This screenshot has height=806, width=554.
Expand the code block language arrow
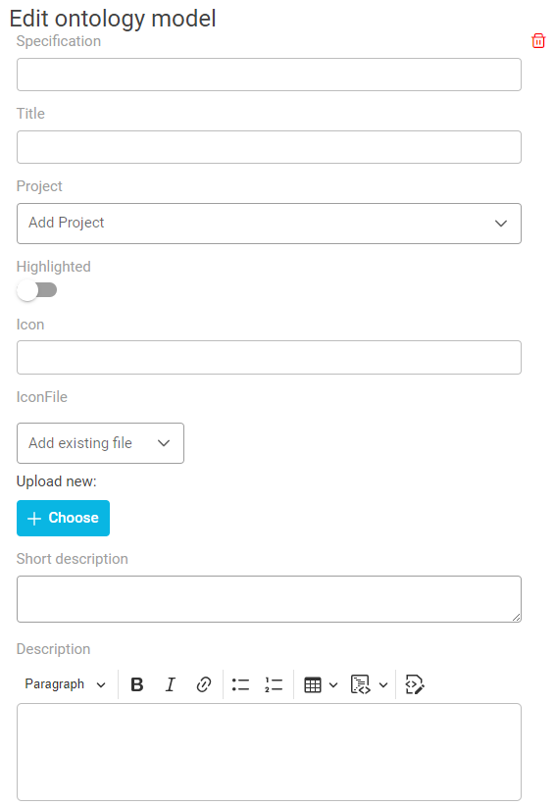pyautogui.click(x=382, y=684)
